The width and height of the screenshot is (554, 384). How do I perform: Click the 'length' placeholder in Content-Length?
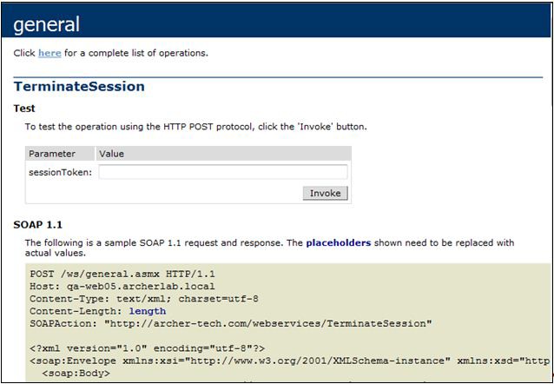click(x=148, y=311)
